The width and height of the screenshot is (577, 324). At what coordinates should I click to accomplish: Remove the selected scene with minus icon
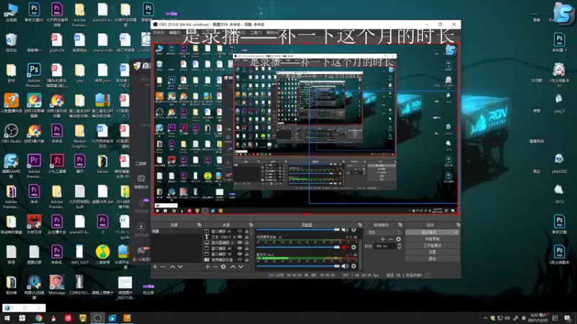(x=163, y=266)
